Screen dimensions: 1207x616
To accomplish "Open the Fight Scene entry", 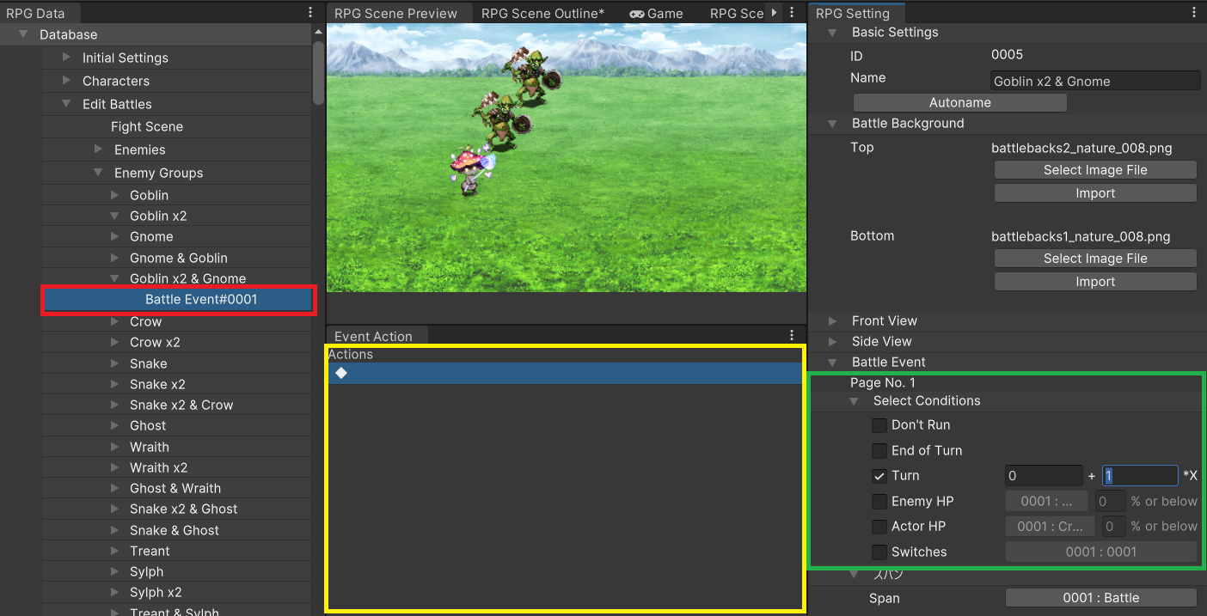I will coord(147,126).
